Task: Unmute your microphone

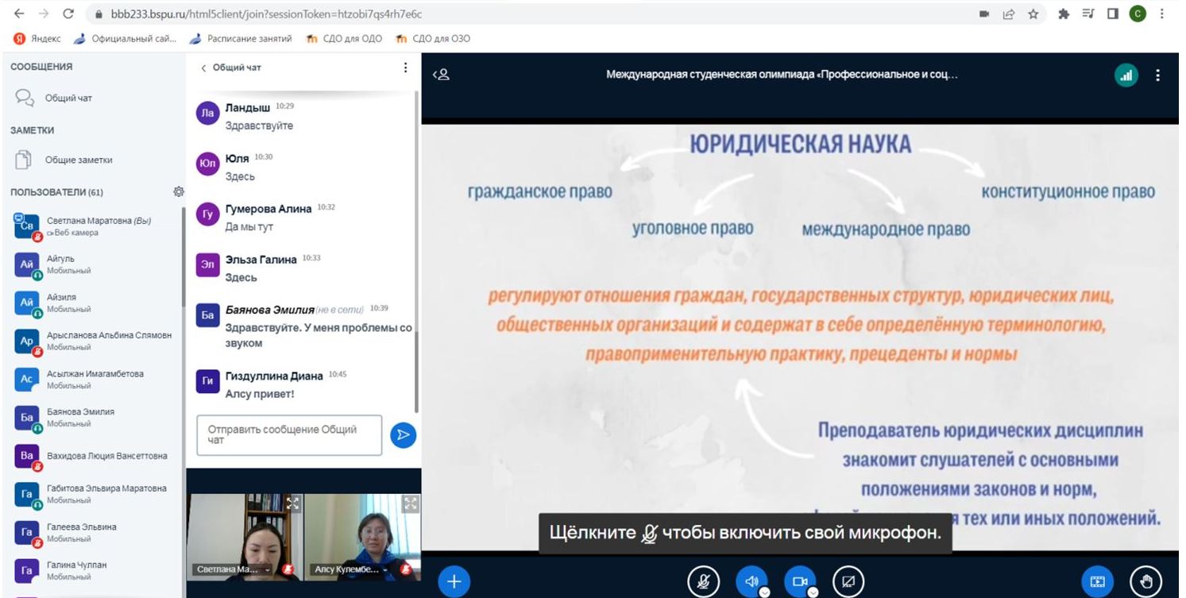Action: [703, 582]
